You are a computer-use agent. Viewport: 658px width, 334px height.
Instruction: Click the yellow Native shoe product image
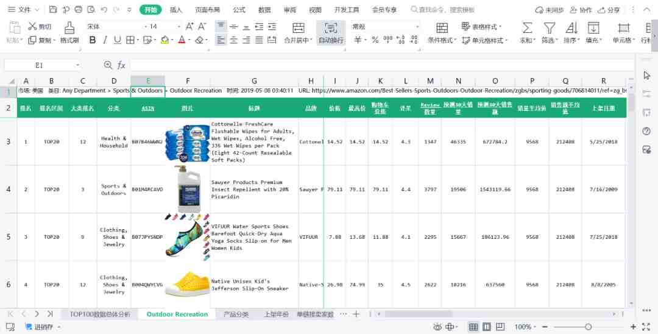coord(188,284)
